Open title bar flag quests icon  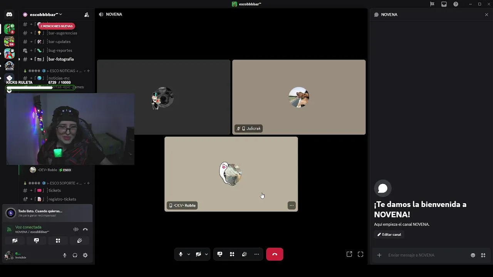click(x=432, y=4)
